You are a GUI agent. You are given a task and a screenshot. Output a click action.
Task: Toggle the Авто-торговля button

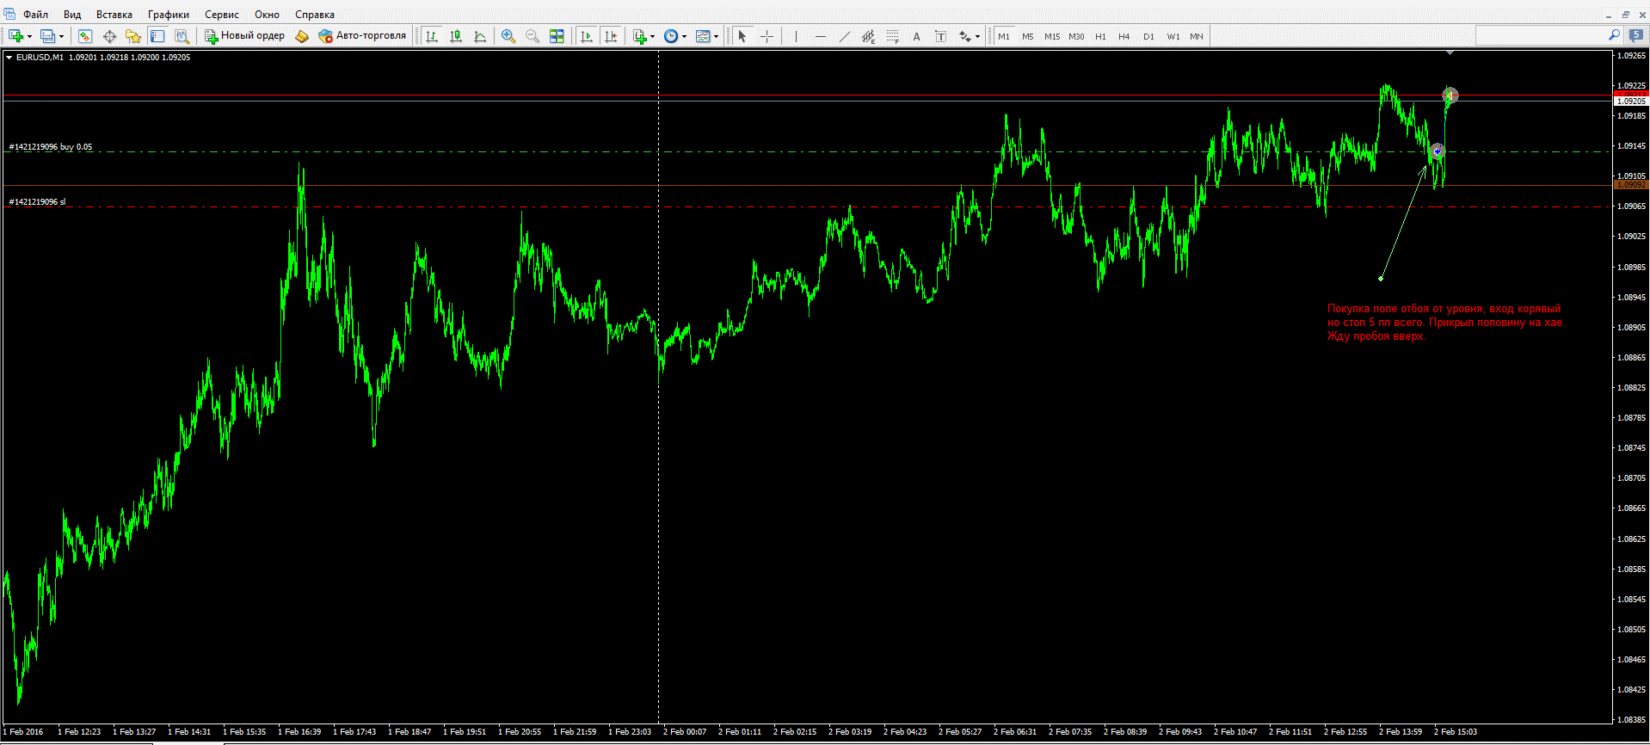362,36
